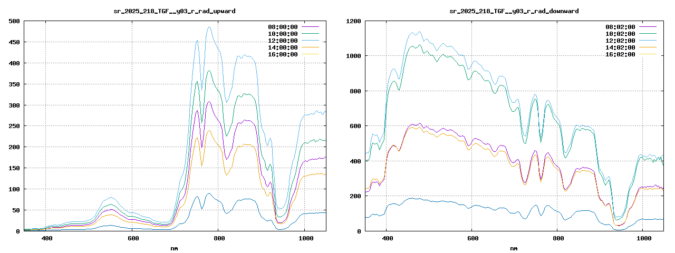Click y-axis tick 50 on upward chart
The width and height of the screenshot is (675, 253).
[16, 210]
